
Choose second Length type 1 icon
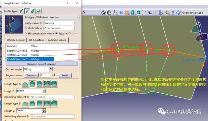pyautogui.click(x=32, y=84)
